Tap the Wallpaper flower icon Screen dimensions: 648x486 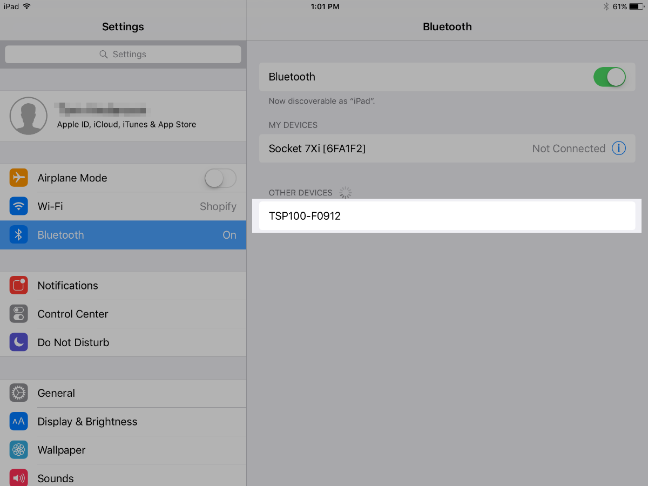[18, 450]
